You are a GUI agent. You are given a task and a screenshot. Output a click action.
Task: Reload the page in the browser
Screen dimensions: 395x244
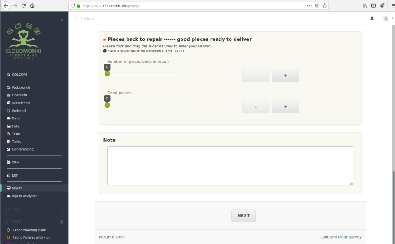tap(24, 6)
